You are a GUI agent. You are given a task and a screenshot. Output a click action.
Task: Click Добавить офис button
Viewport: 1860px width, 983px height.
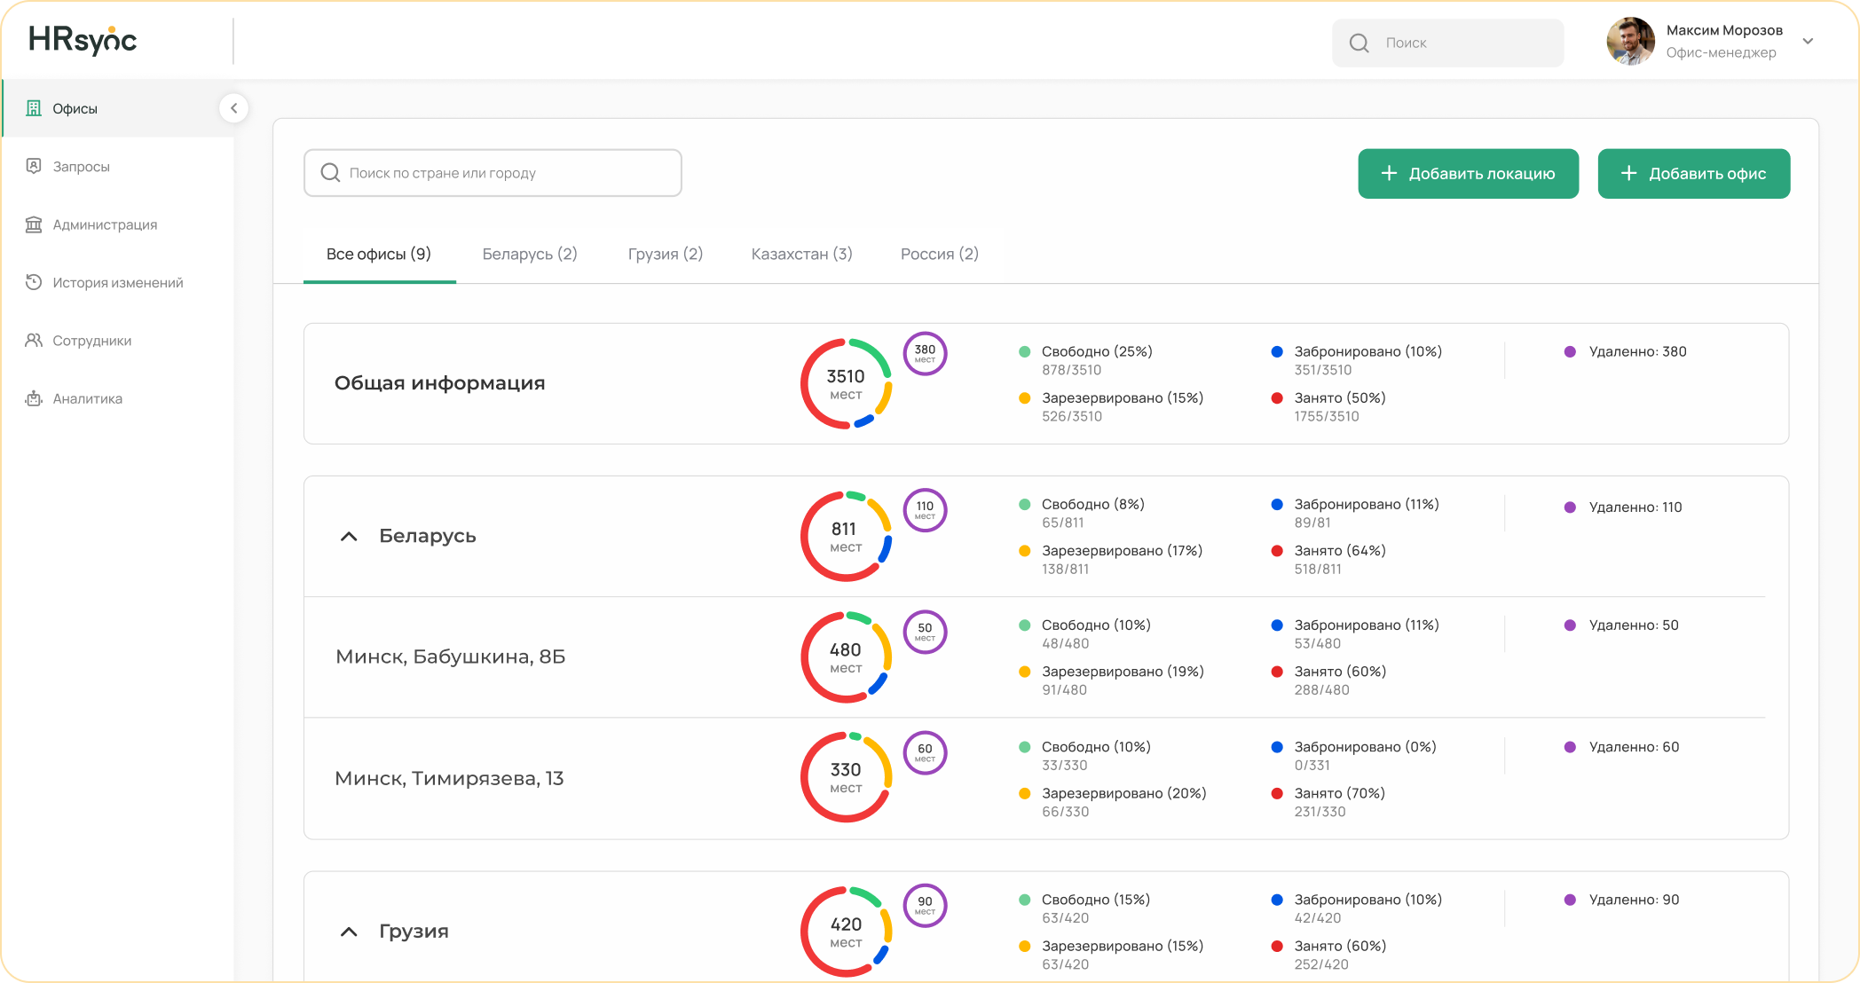tap(1693, 174)
